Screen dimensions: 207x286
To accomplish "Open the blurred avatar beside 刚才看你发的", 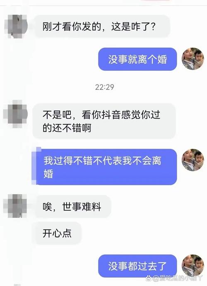I will pyautogui.click(x=16, y=26).
